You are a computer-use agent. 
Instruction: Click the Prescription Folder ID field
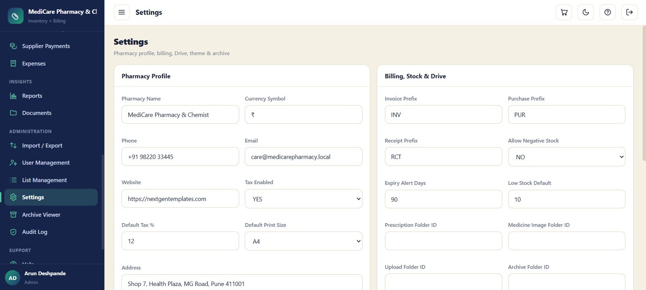443,241
